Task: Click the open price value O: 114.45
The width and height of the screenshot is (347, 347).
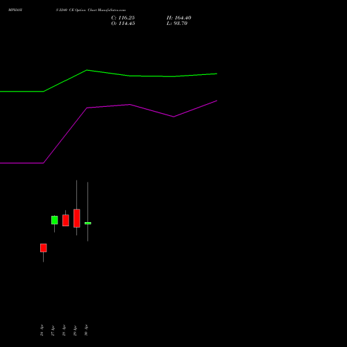Action: [123, 24]
